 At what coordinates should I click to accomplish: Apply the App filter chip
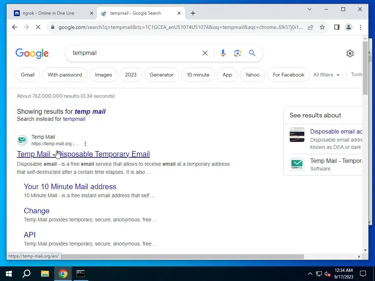[x=227, y=75]
